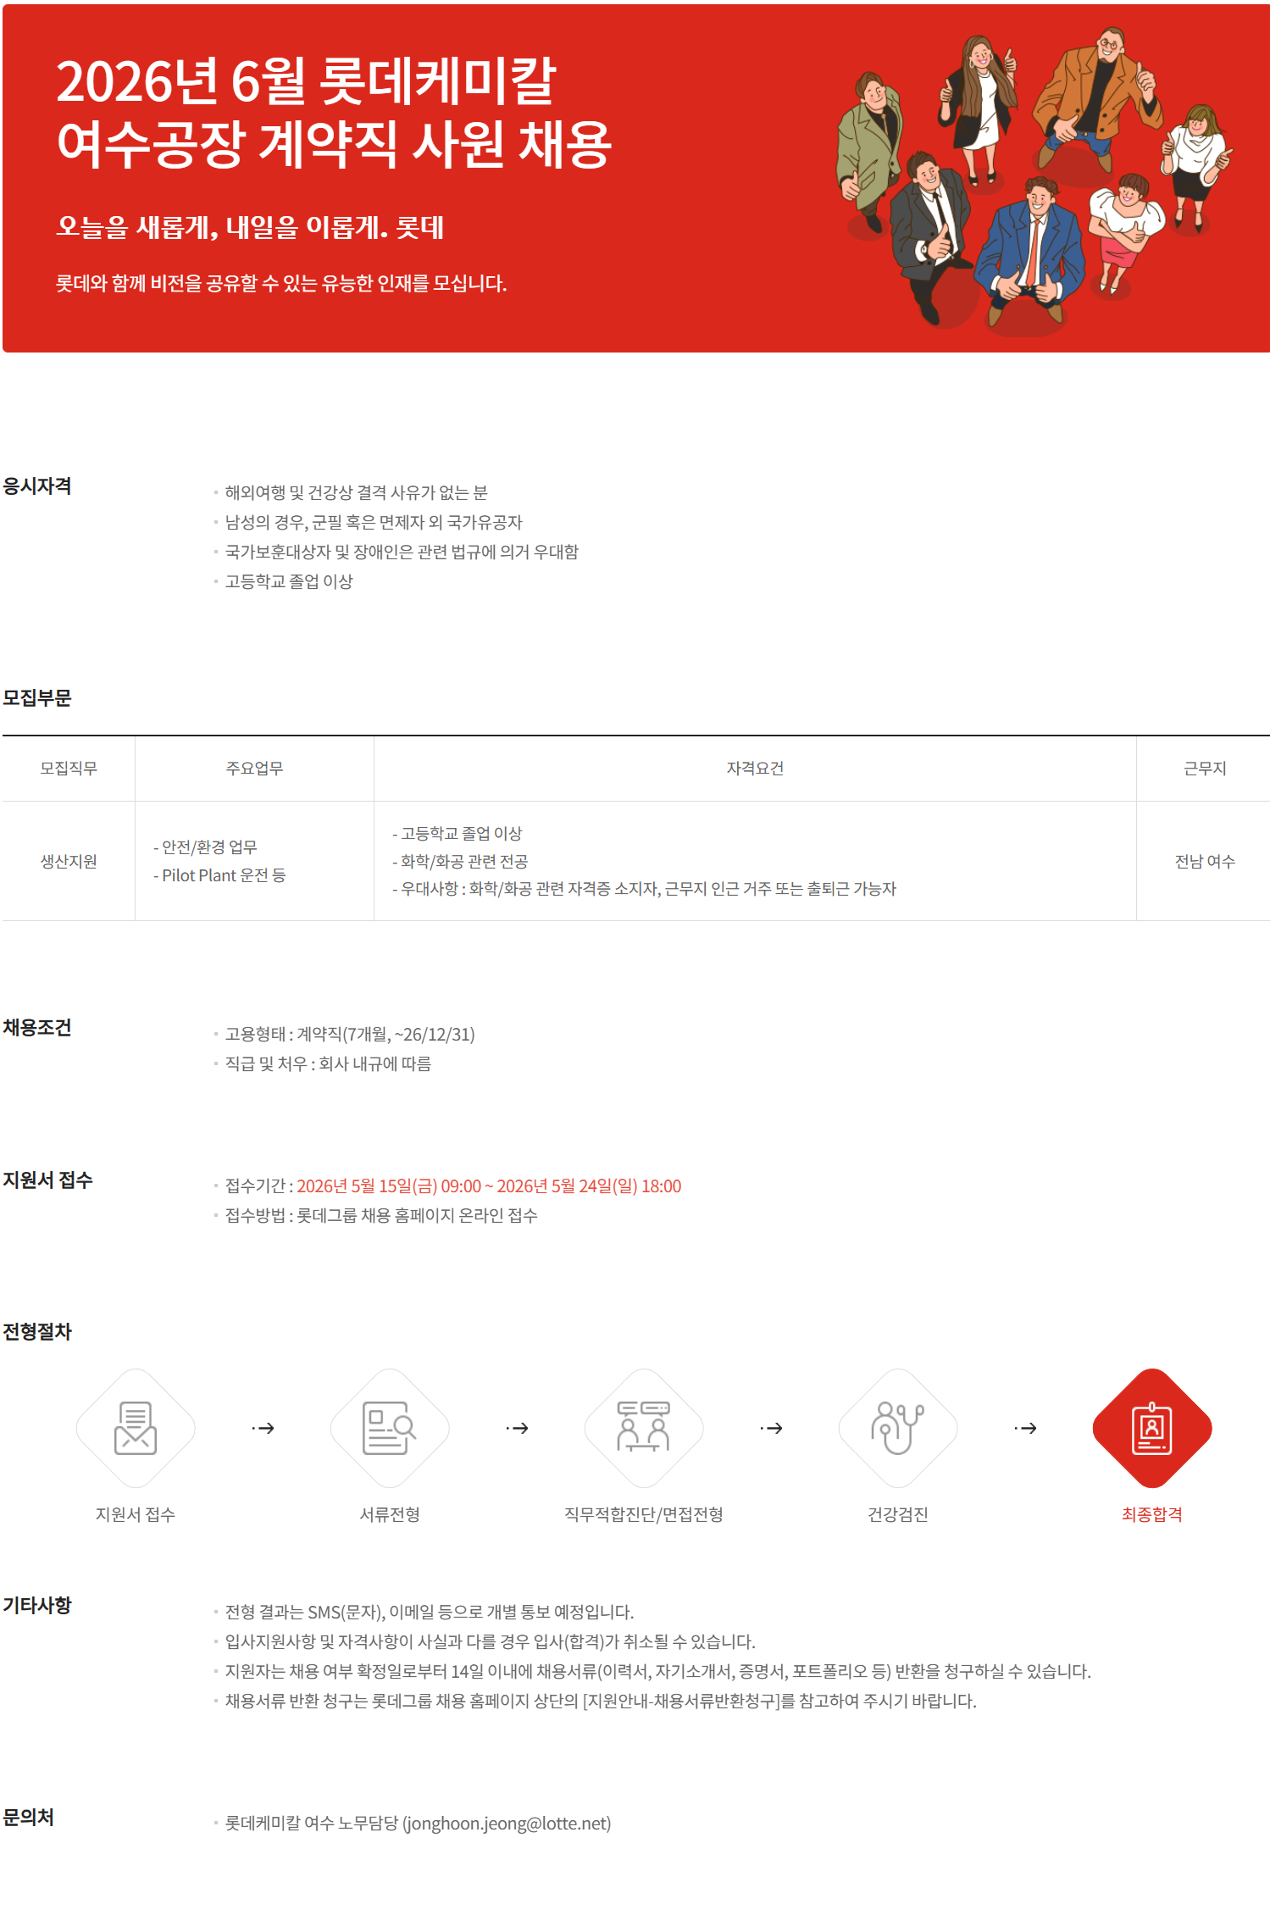Click the 채용서류반환청구 guidance line
Screen dimensions: 1270x1910
point(601,1701)
